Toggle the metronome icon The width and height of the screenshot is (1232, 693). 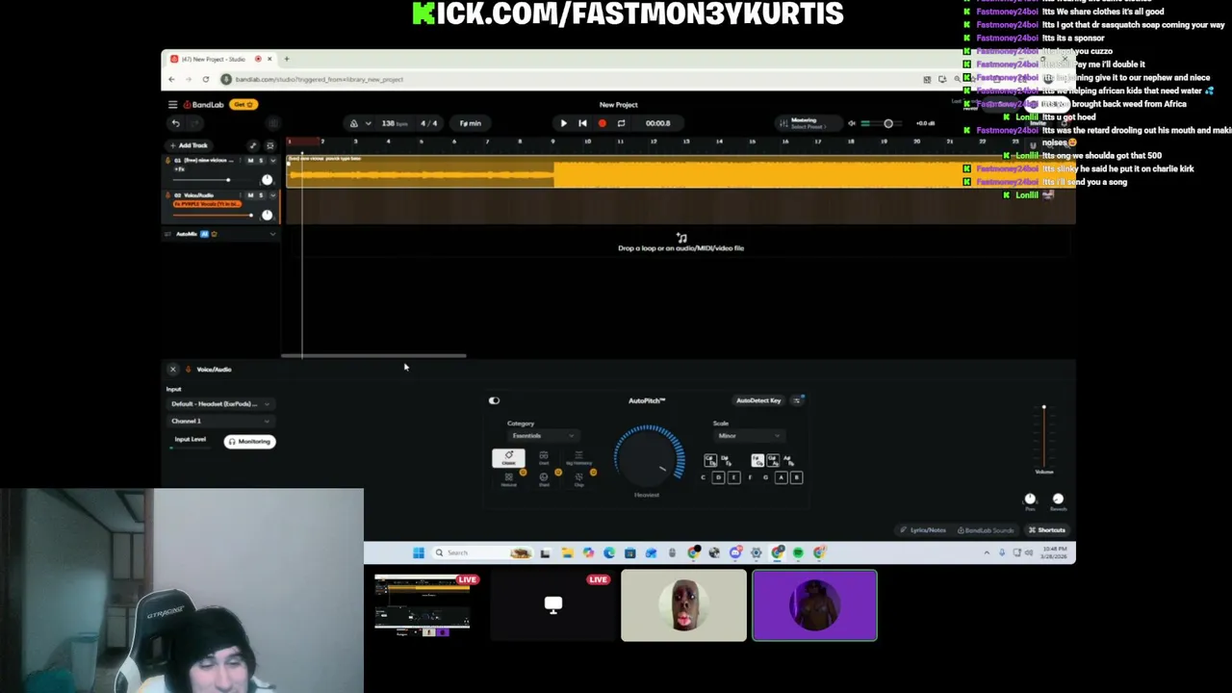[353, 123]
